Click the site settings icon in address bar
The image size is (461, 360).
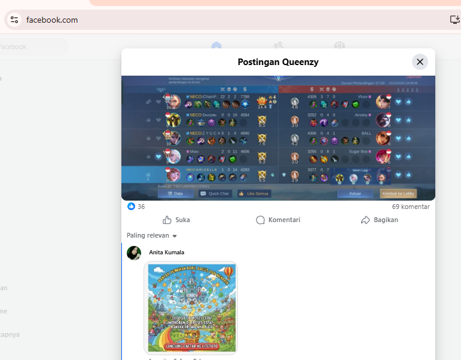[14, 20]
